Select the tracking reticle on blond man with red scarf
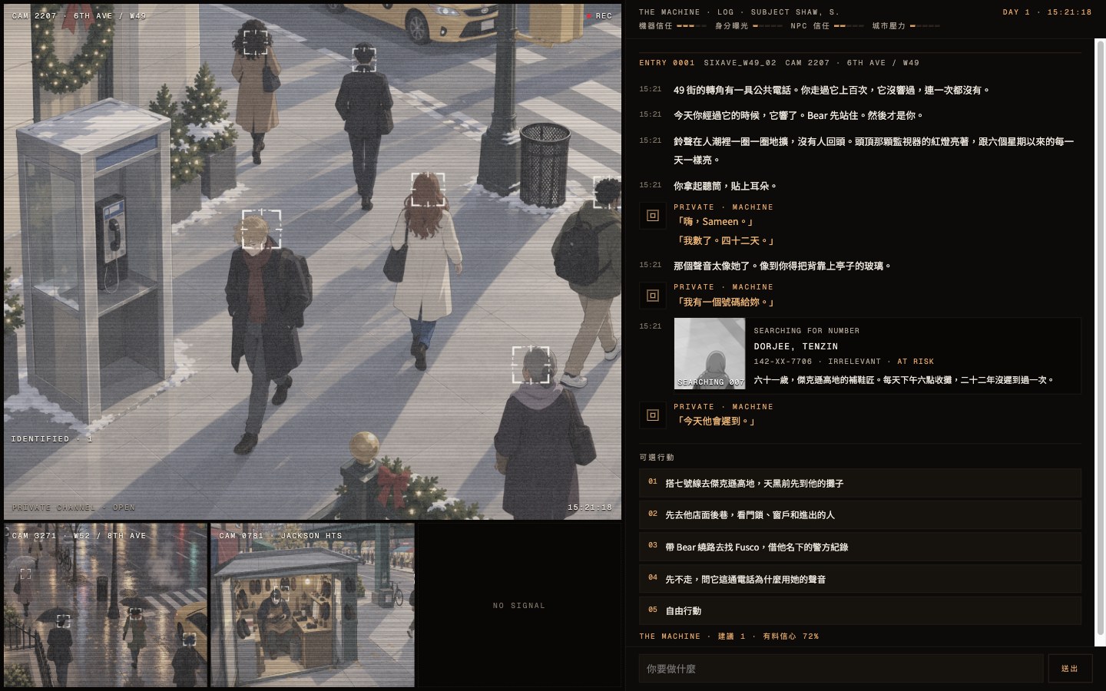The width and height of the screenshot is (1106, 691). point(262,230)
